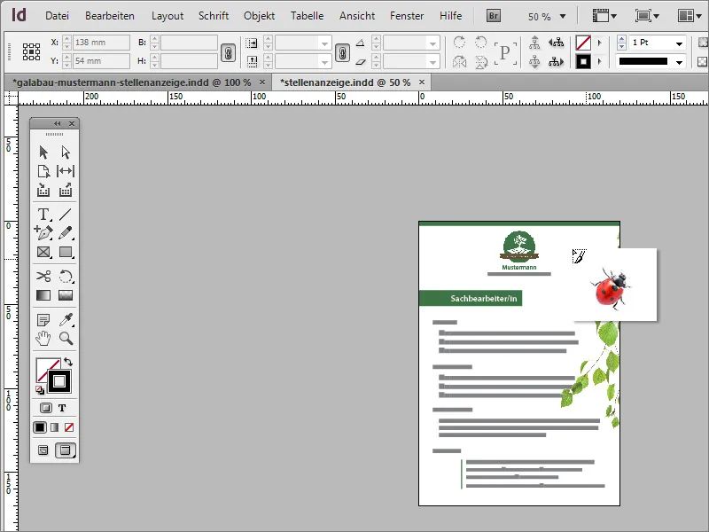Open the Datei menu

[57, 16]
